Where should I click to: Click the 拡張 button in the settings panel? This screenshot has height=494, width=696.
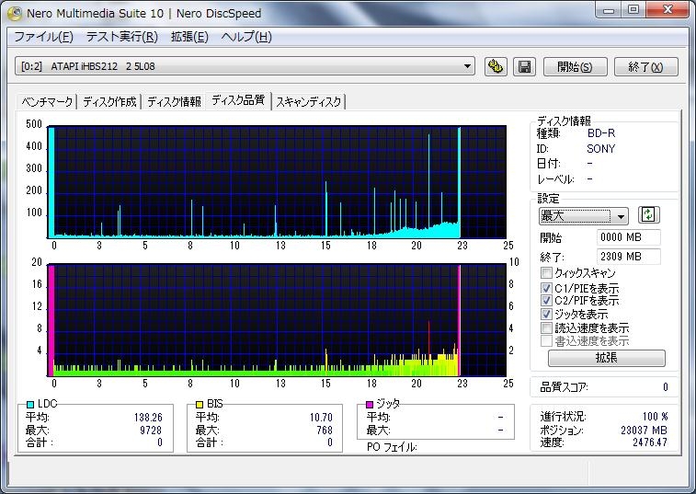[x=606, y=358]
